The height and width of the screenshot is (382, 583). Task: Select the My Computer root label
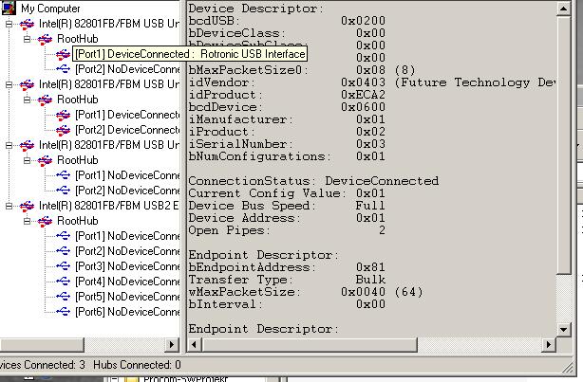[x=51, y=9]
